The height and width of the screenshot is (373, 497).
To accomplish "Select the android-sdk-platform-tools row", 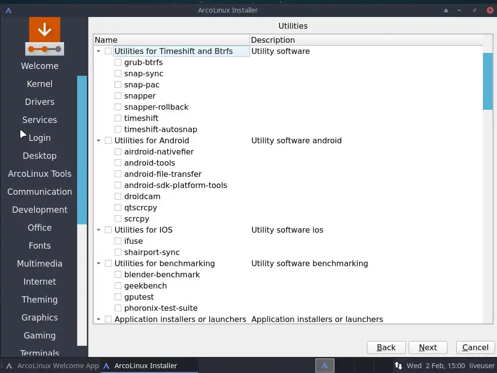I will pos(176,185).
